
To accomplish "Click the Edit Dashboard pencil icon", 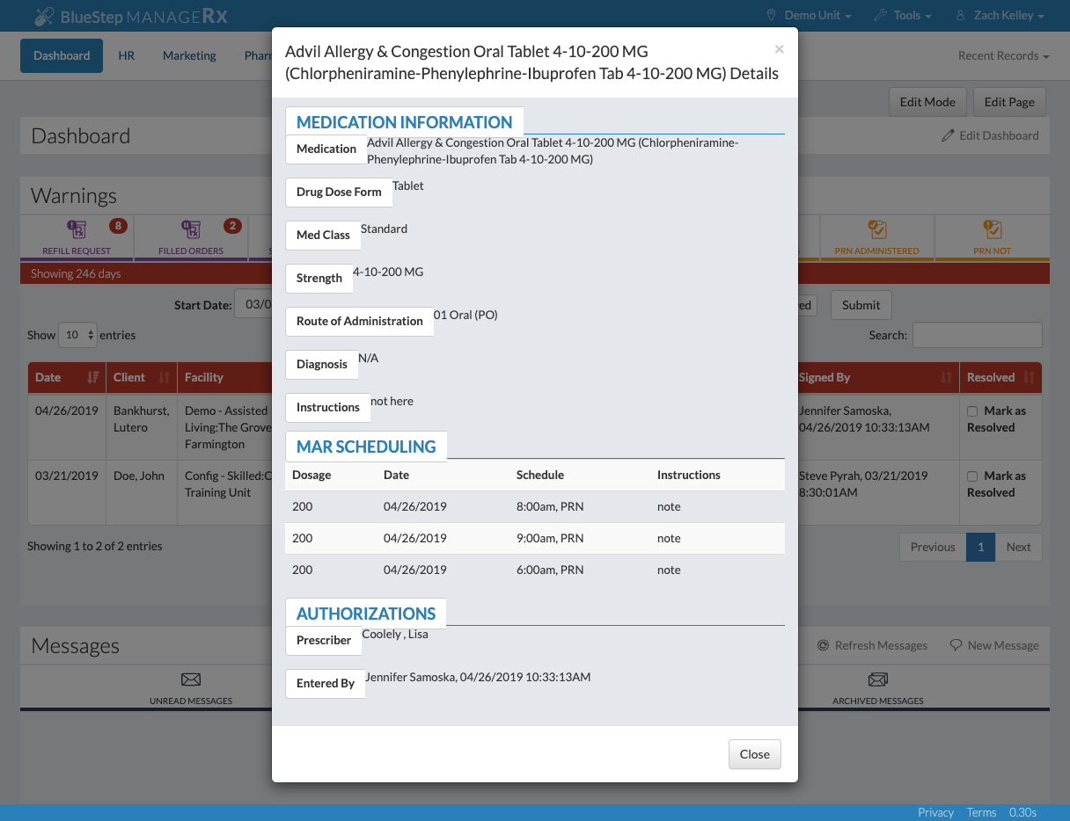I will tap(948, 135).
